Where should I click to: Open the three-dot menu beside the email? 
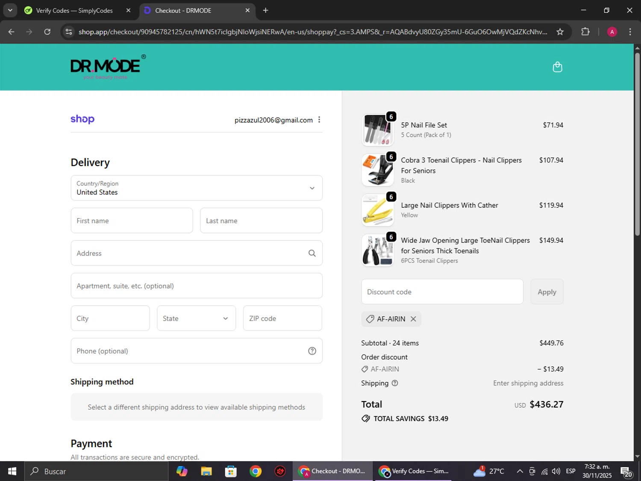319,120
